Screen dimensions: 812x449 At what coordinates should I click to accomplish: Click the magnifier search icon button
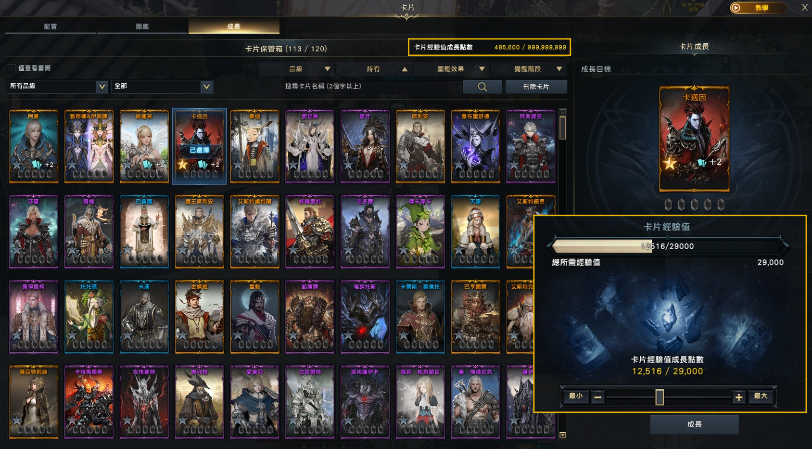482,87
